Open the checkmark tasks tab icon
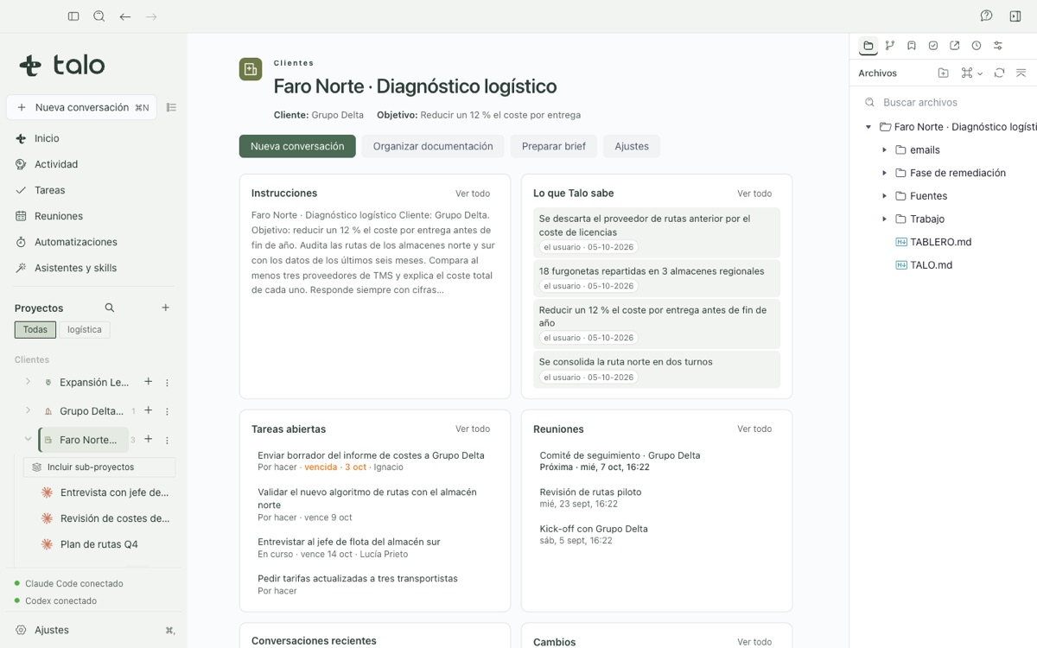Viewport: 1037px width, 648px height. click(x=933, y=46)
